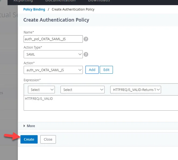Open the HTTP.REQ.IS_VALID-Returns dropdown
Screen dimensions: 178x160
(136, 90)
